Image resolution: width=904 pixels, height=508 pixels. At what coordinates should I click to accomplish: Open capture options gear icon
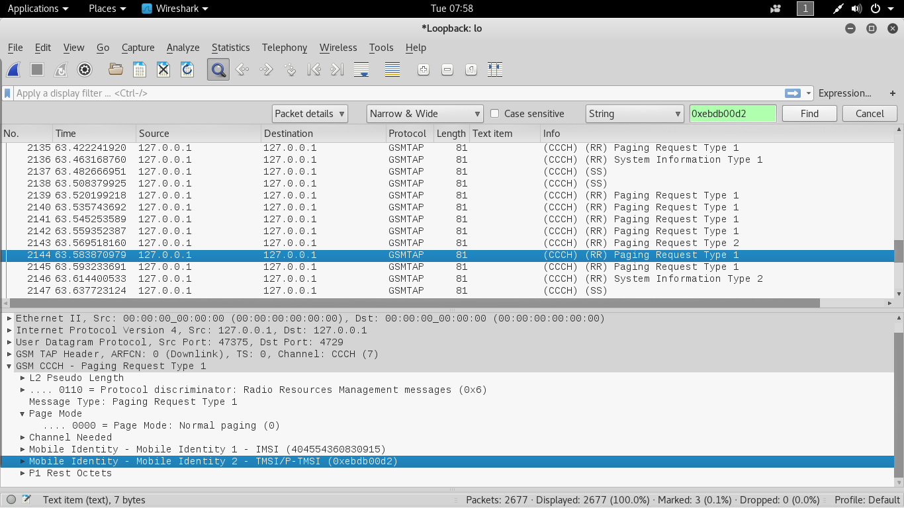(85, 69)
